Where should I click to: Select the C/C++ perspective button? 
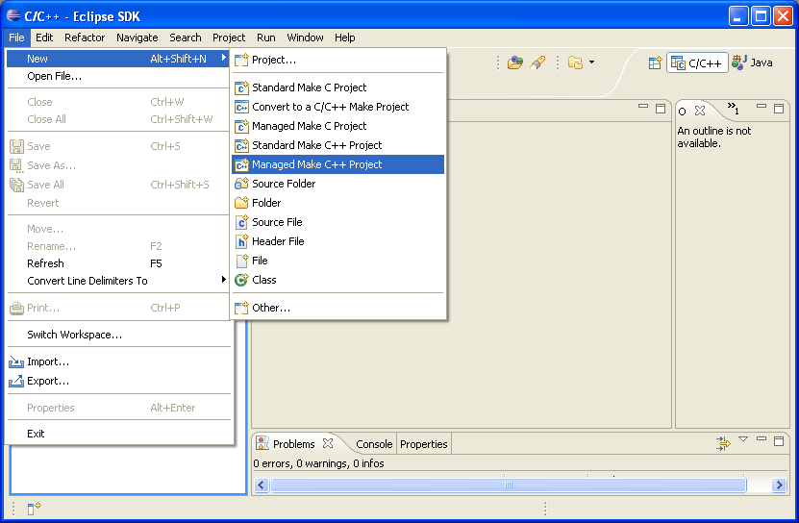697,62
